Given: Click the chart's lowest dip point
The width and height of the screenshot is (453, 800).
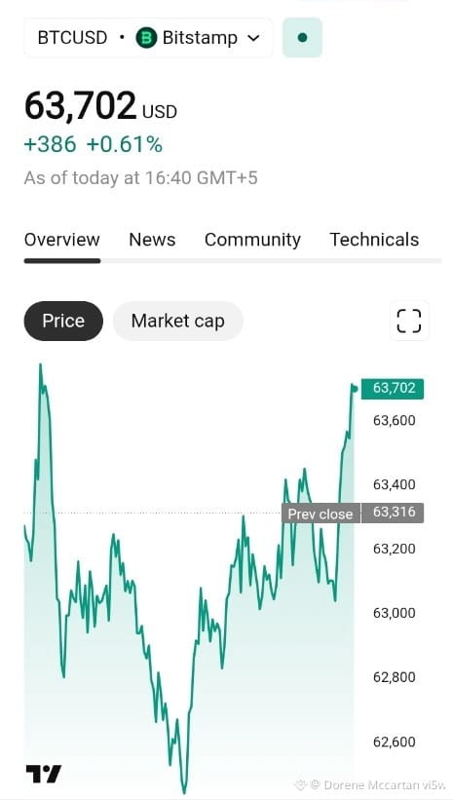Looking at the screenshot, I should 184,792.
